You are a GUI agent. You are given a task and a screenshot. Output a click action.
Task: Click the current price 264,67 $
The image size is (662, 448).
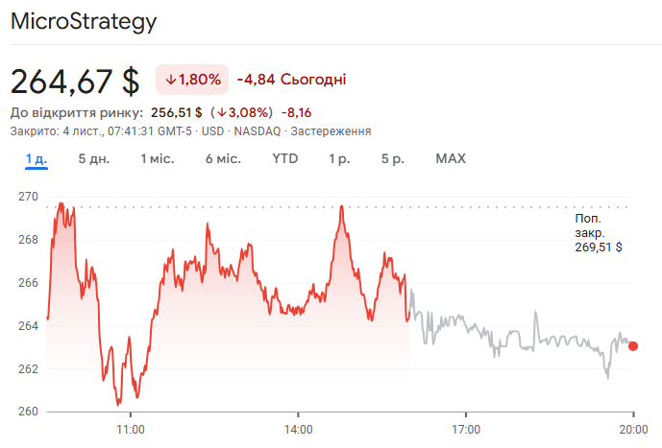(x=75, y=80)
